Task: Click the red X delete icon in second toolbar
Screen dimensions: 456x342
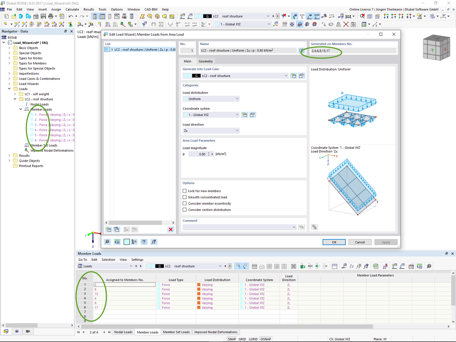Action: click(346, 24)
